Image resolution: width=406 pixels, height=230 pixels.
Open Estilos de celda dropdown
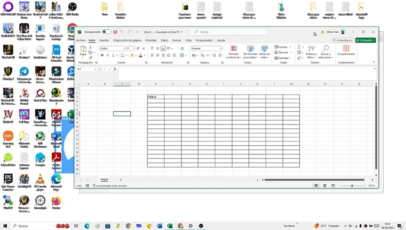(x=265, y=52)
